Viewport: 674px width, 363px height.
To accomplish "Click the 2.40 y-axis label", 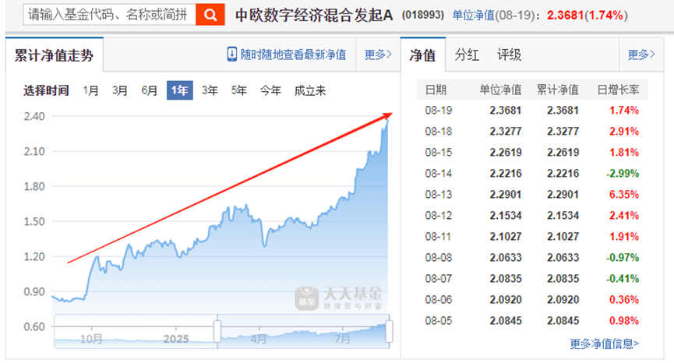I will click(34, 116).
